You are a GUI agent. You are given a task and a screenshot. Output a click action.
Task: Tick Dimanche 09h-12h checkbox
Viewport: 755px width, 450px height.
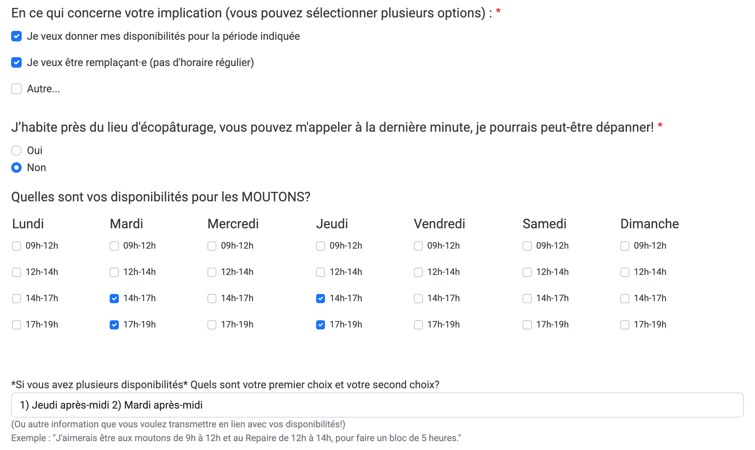tap(625, 246)
